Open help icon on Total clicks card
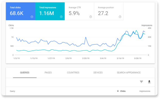This screenshot has height=99, width=160. 32,17
